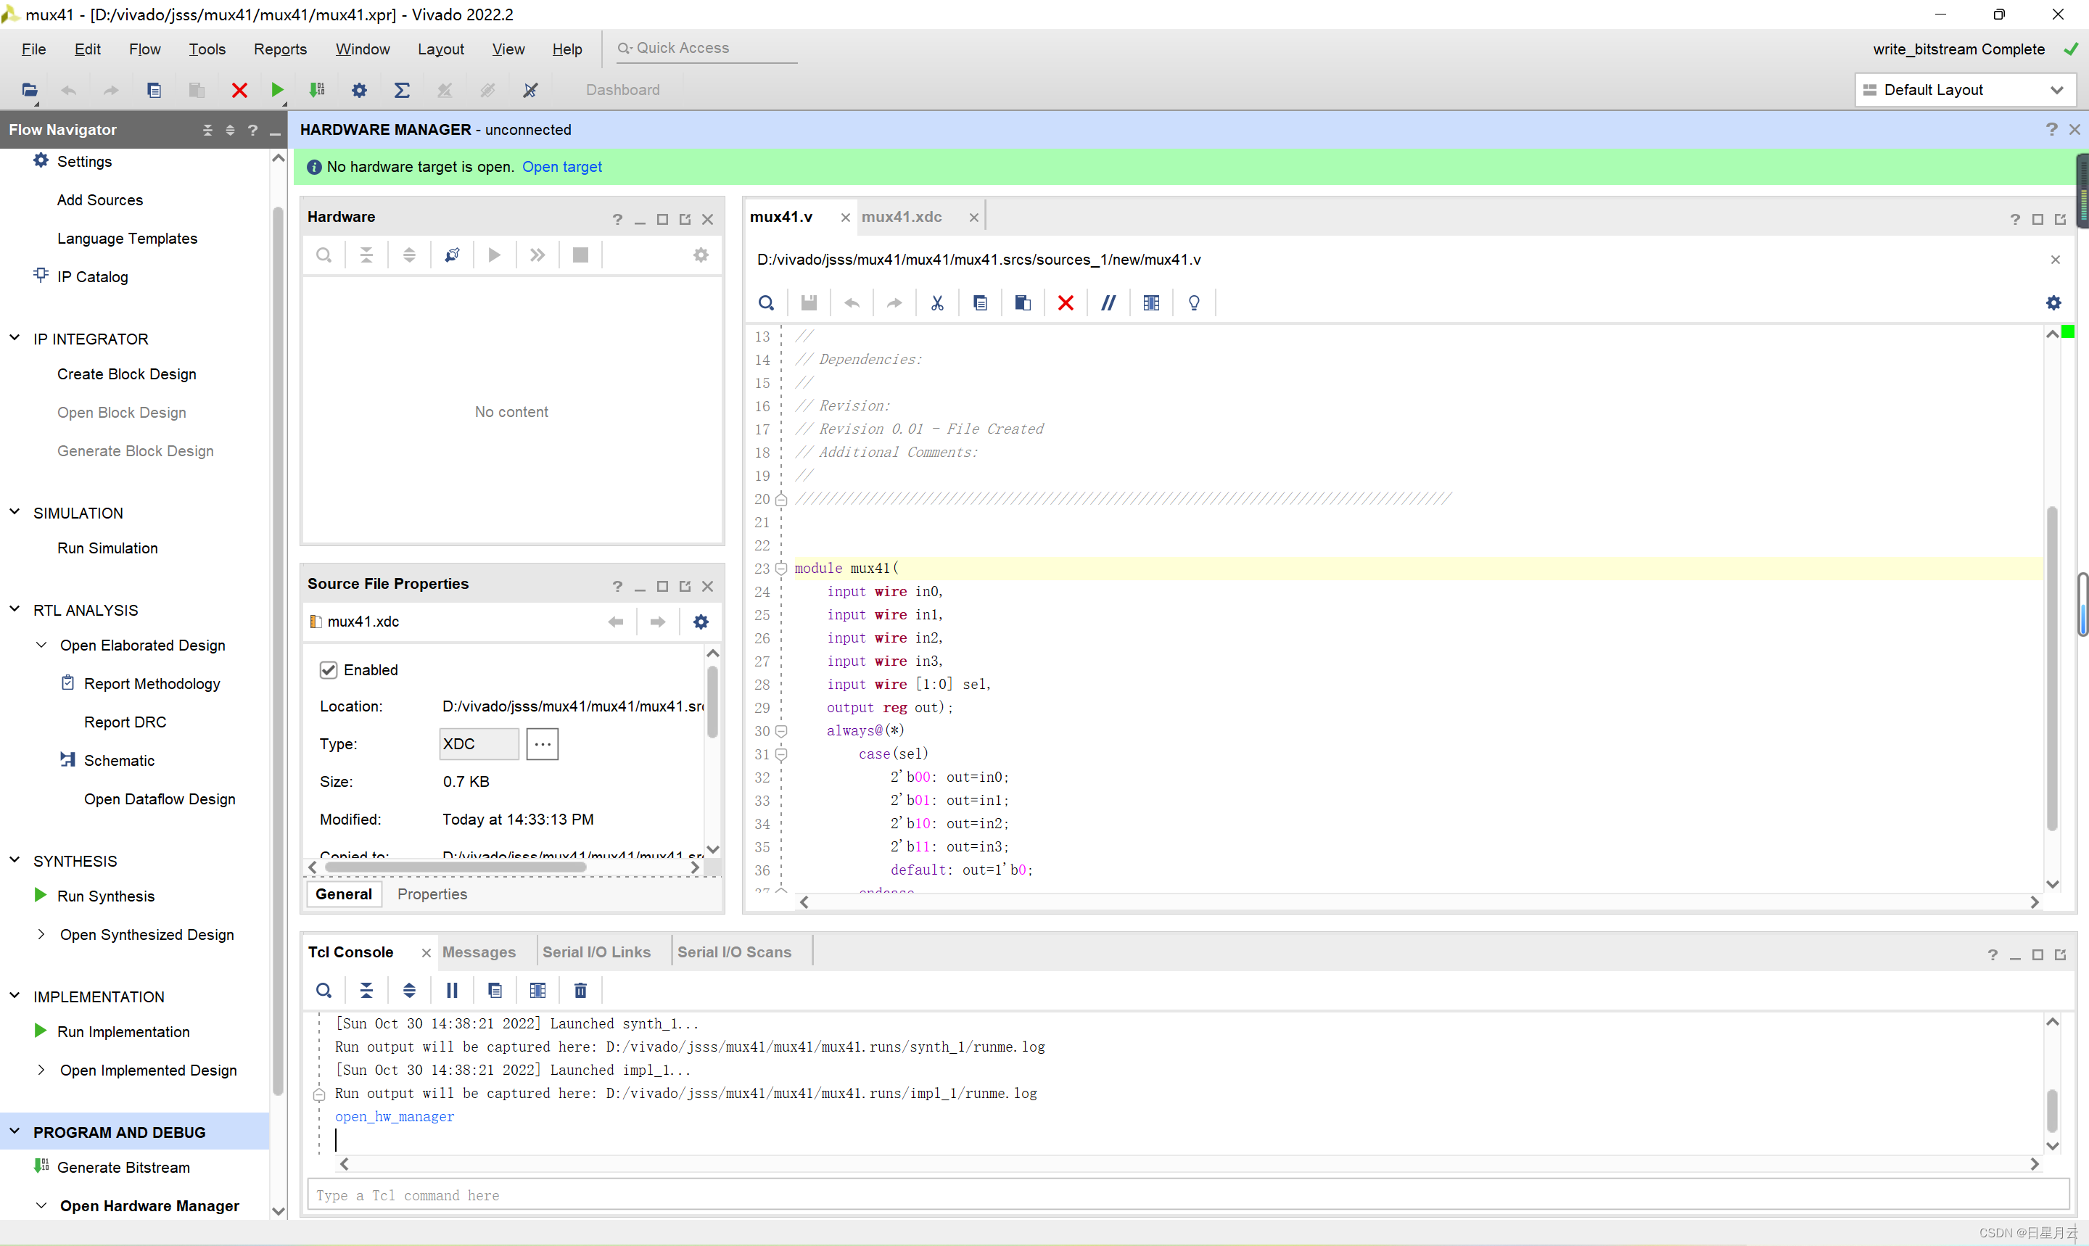Click the Generate Bitstream toolbar icon
The width and height of the screenshot is (2089, 1246).
[318, 90]
